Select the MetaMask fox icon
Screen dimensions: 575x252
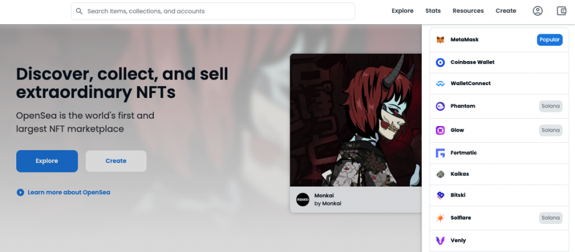pos(440,40)
